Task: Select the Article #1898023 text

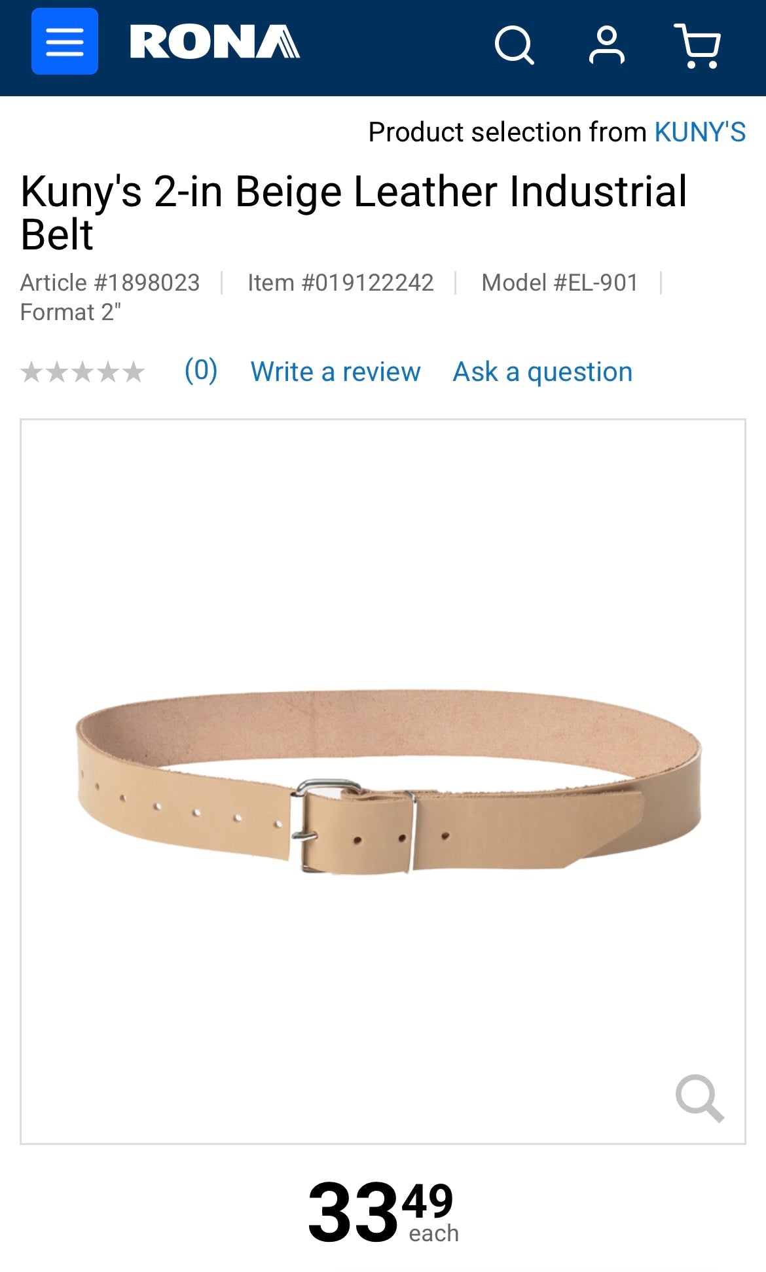Action: tap(110, 283)
